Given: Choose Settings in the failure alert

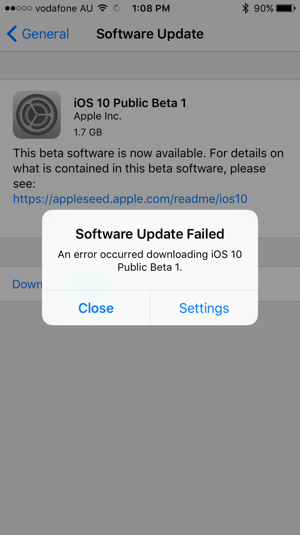Looking at the screenshot, I should [204, 308].
